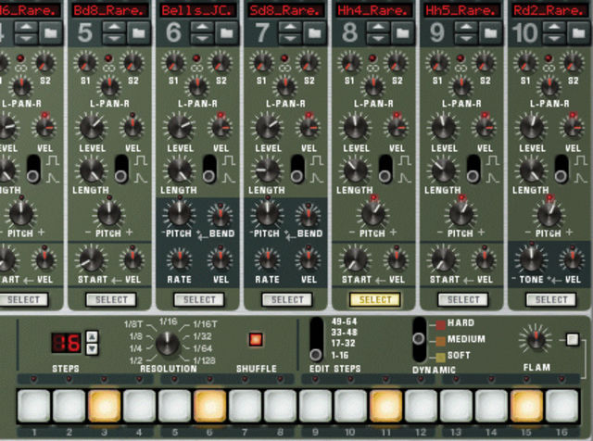The height and width of the screenshot is (441, 593).
Task: Click the Edit Steps range switch
Action: click(316, 339)
